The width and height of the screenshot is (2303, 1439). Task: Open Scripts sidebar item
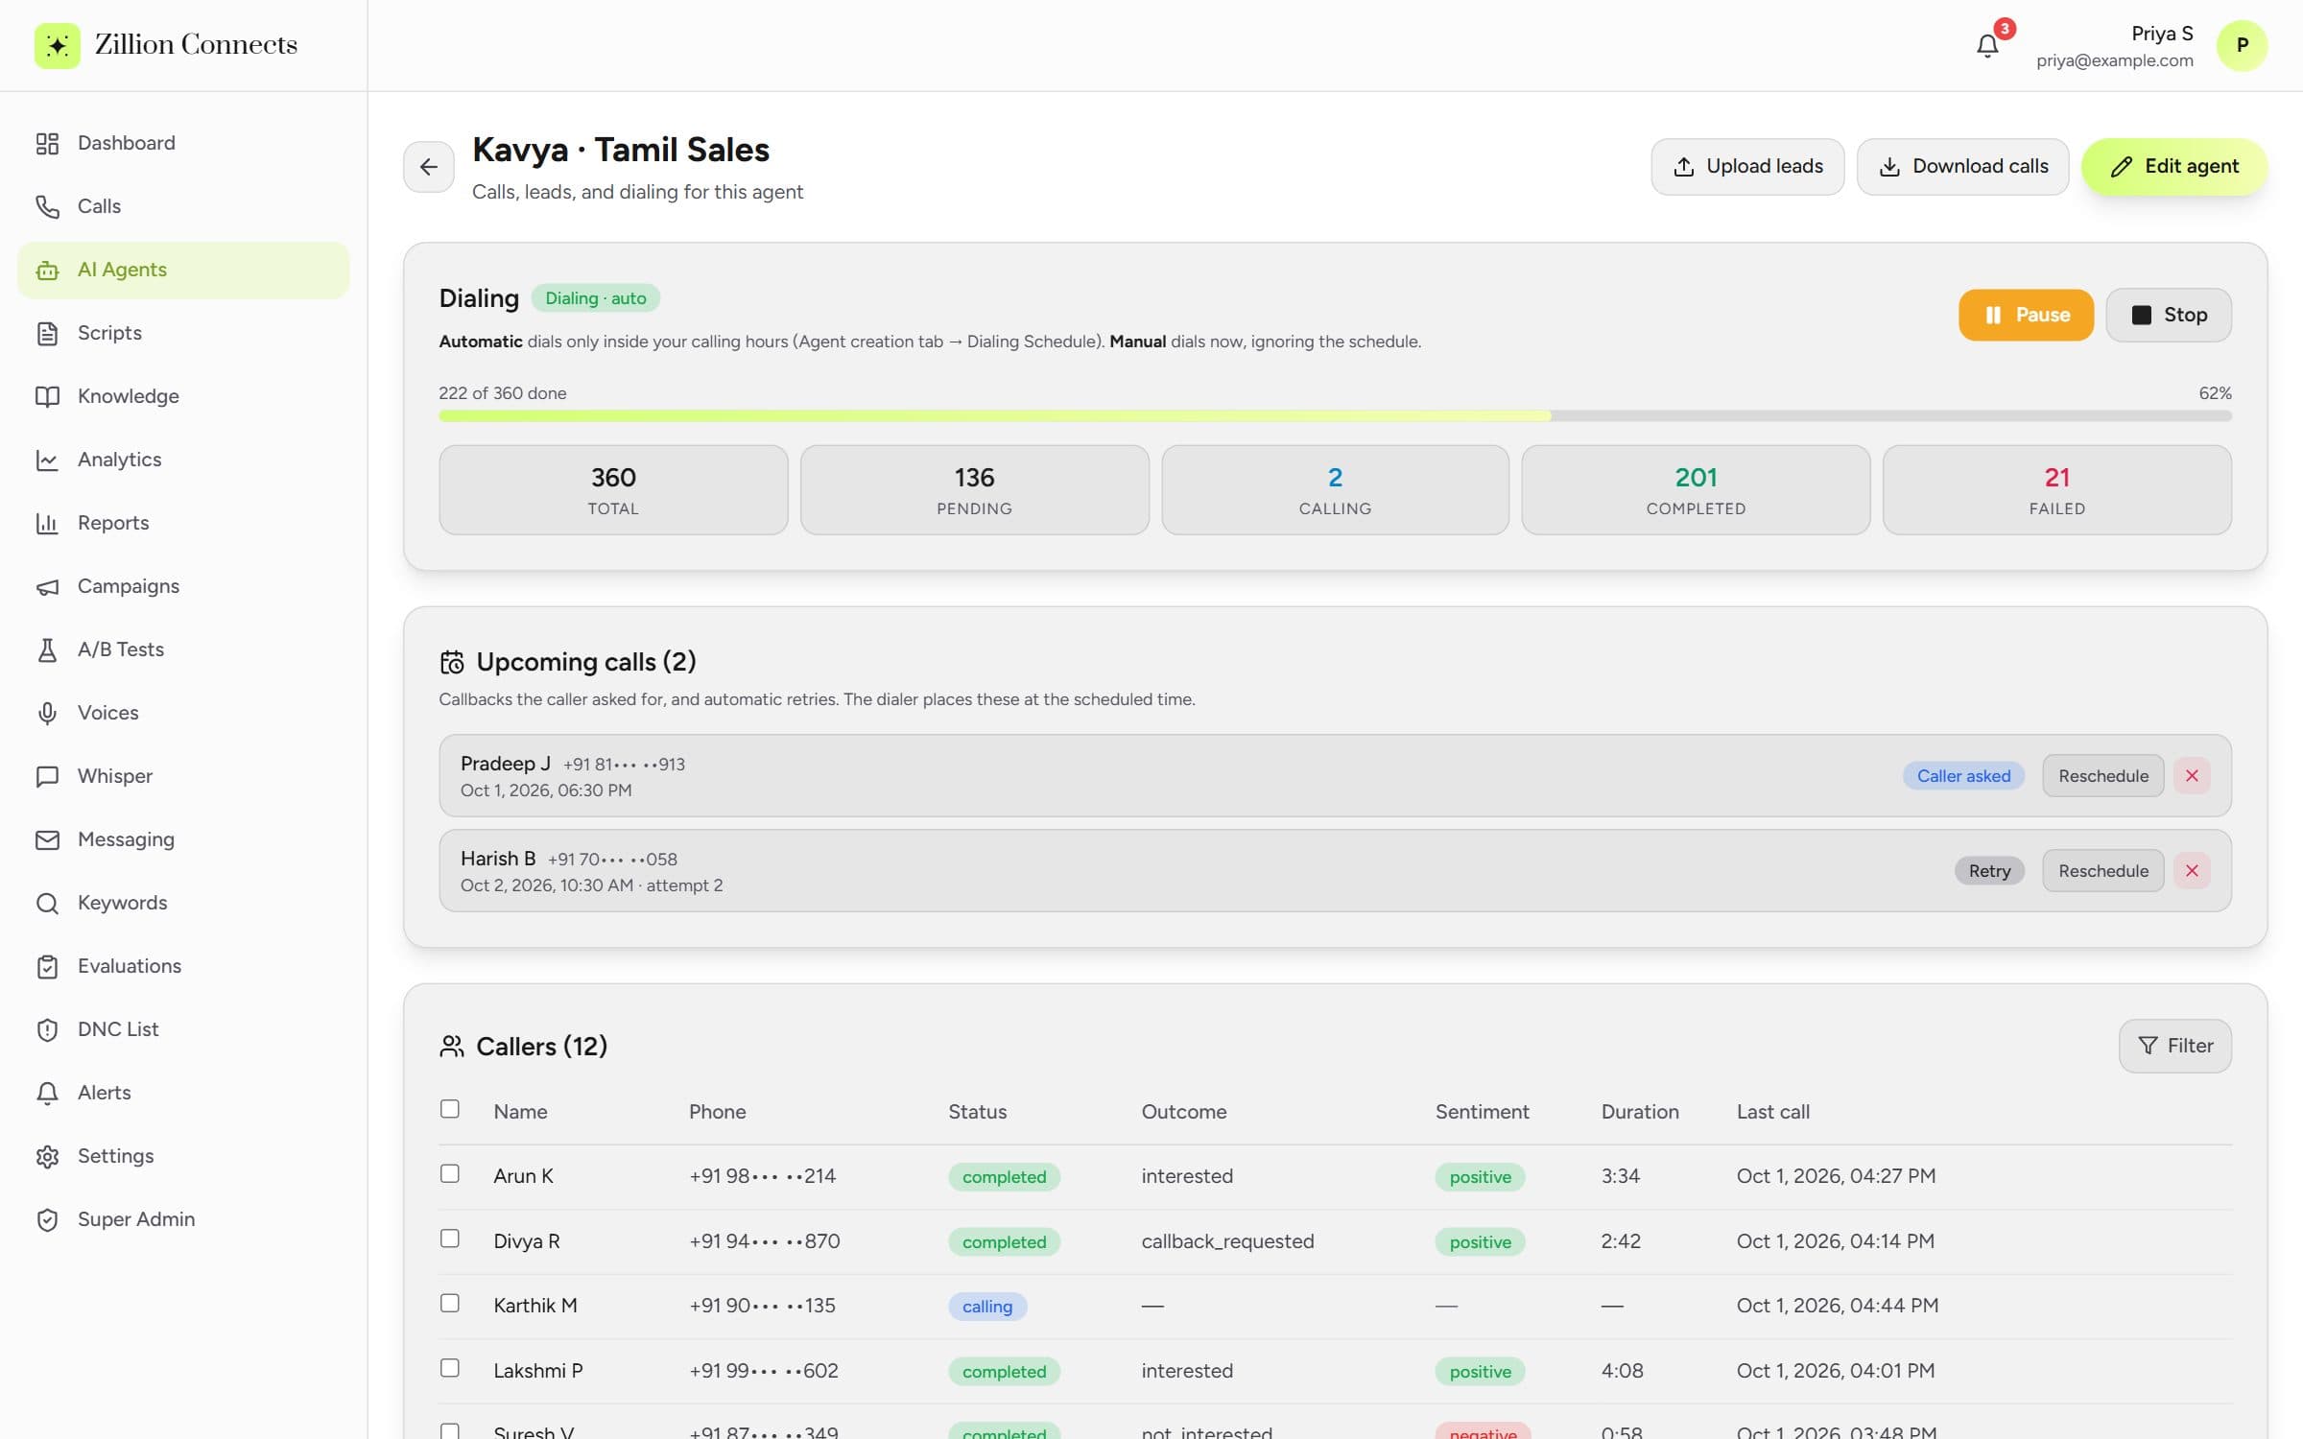point(183,333)
